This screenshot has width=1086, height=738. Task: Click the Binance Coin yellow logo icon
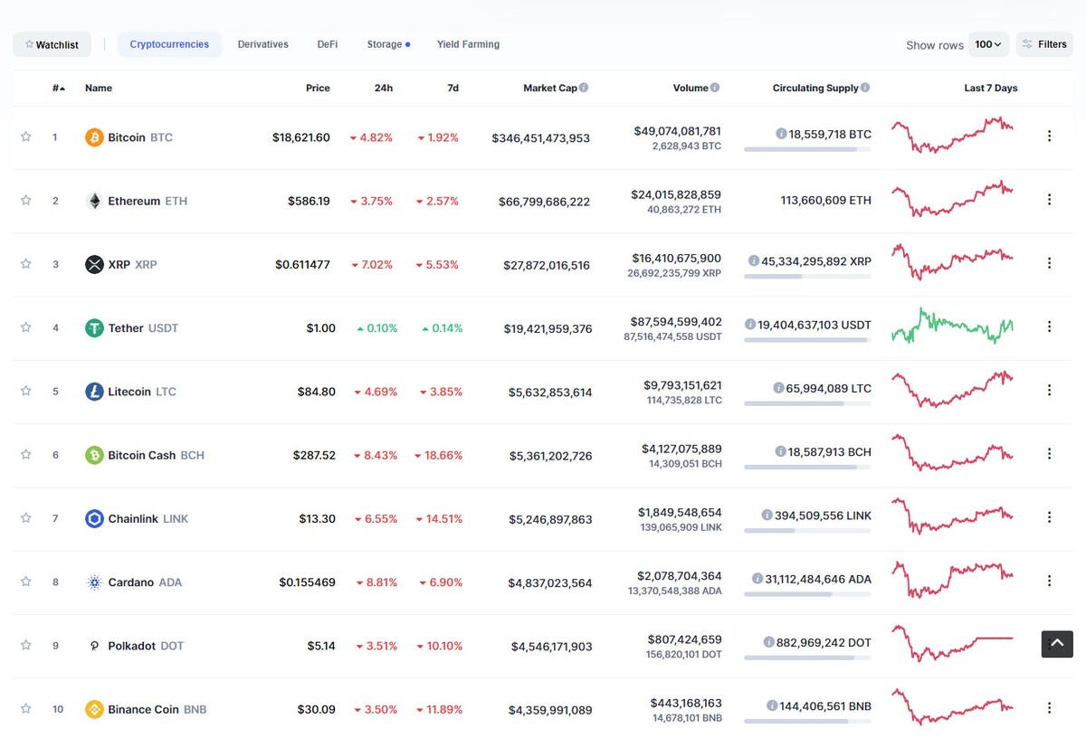[94, 710]
